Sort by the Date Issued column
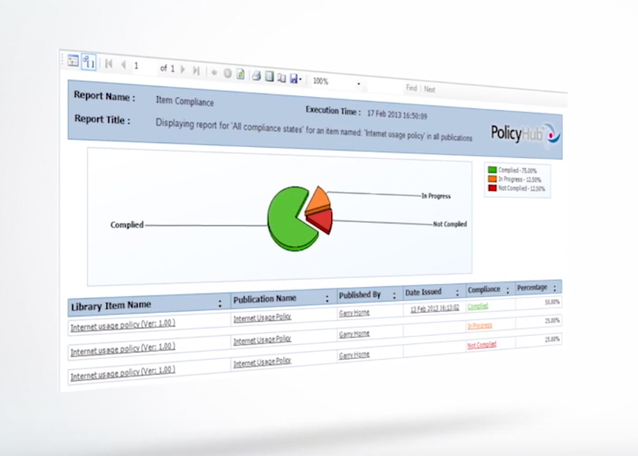Viewport: 638px width, 456px height. tap(457, 292)
